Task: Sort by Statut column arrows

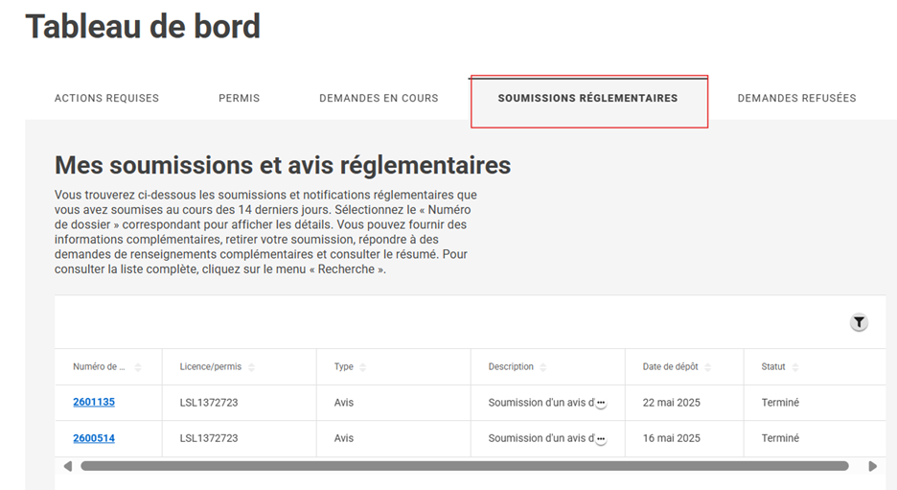Action: [x=795, y=367]
